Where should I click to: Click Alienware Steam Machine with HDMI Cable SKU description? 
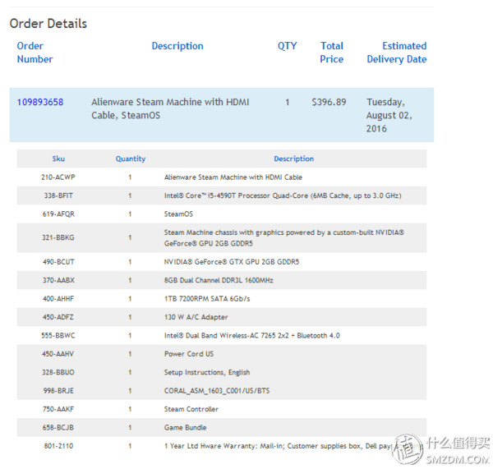point(233,177)
